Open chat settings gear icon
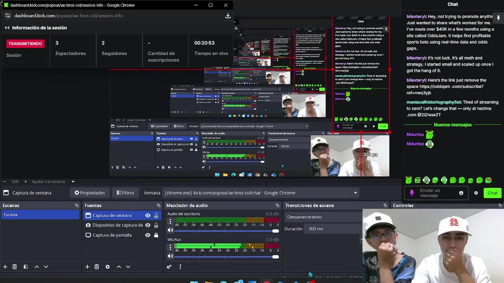The image size is (504, 283). coord(476,193)
